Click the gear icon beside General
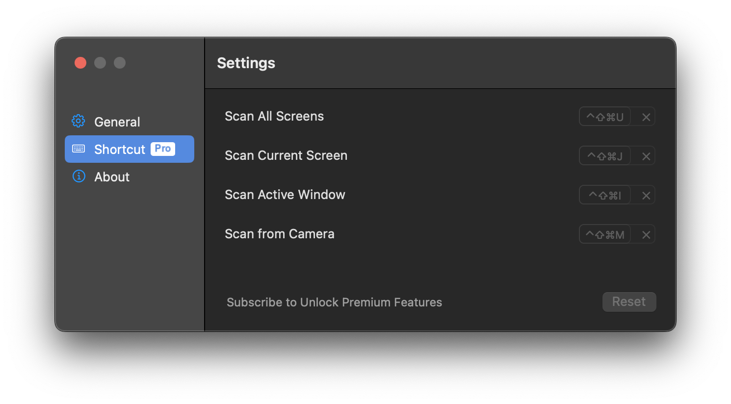The image size is (731, 404). [78, 121]
